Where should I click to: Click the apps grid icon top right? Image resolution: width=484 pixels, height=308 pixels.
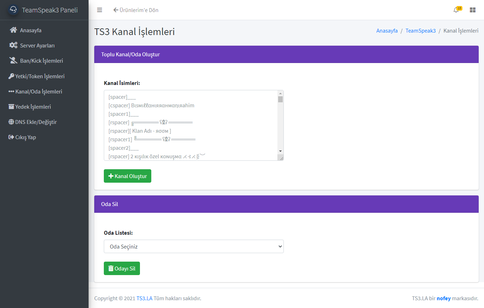[473, 10]
